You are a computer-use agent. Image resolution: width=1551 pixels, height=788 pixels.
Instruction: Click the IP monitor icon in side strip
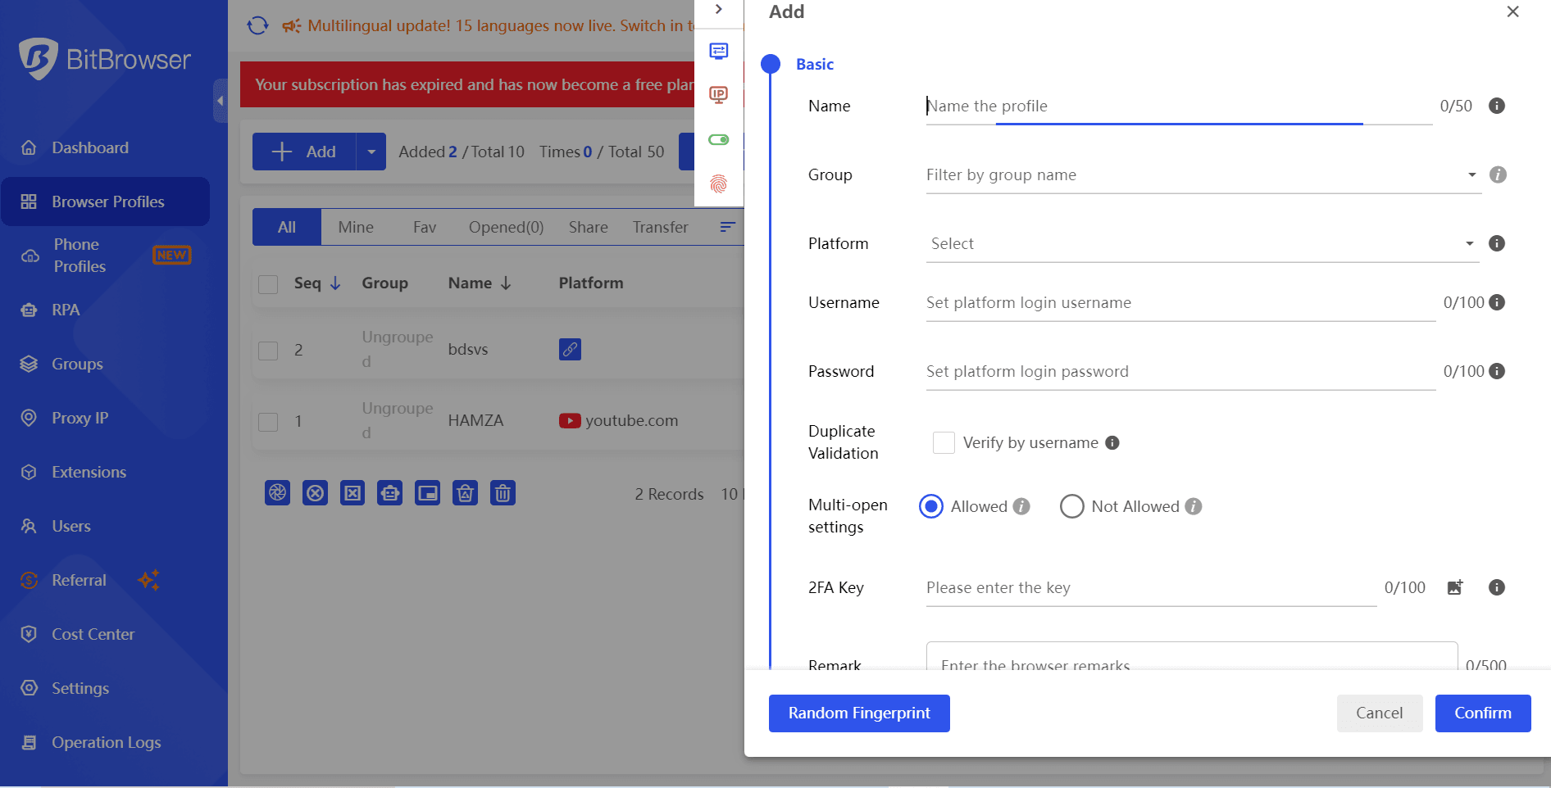(x=718, y=95)
